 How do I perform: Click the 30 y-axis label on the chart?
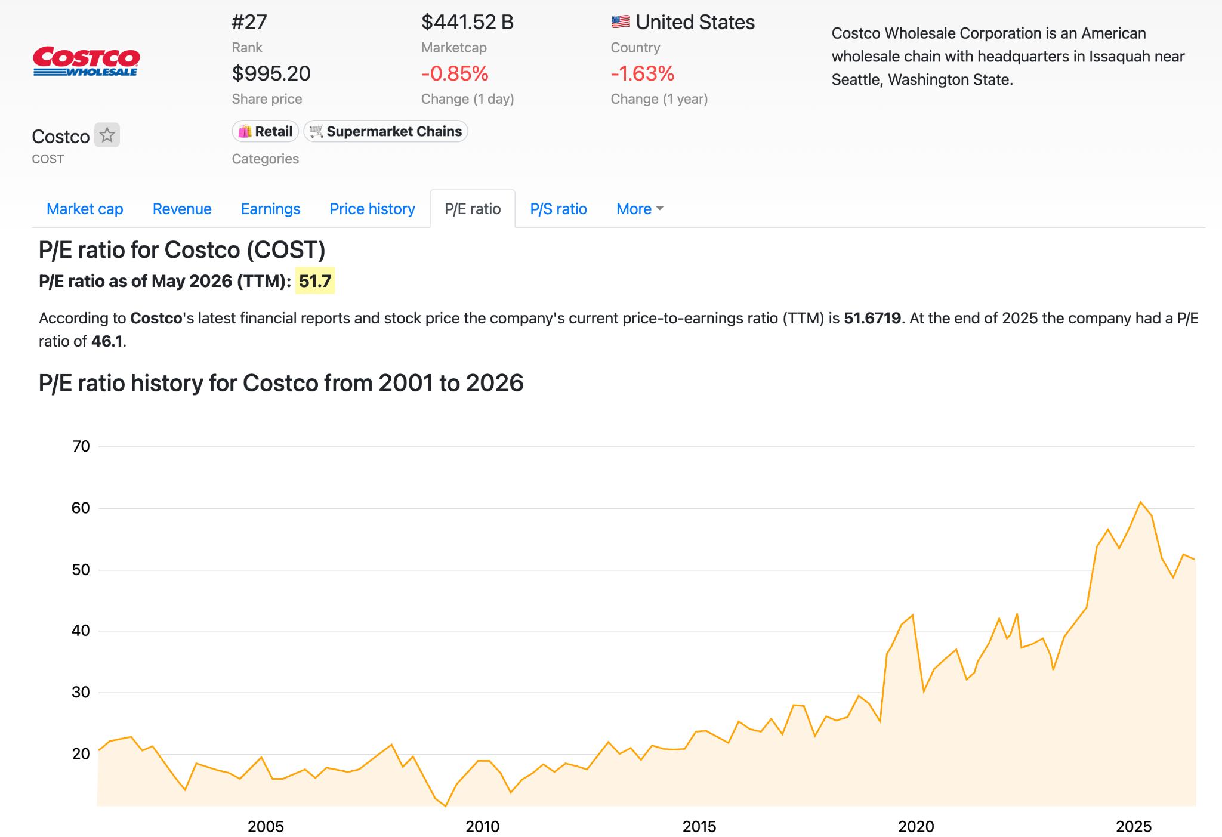81,692
